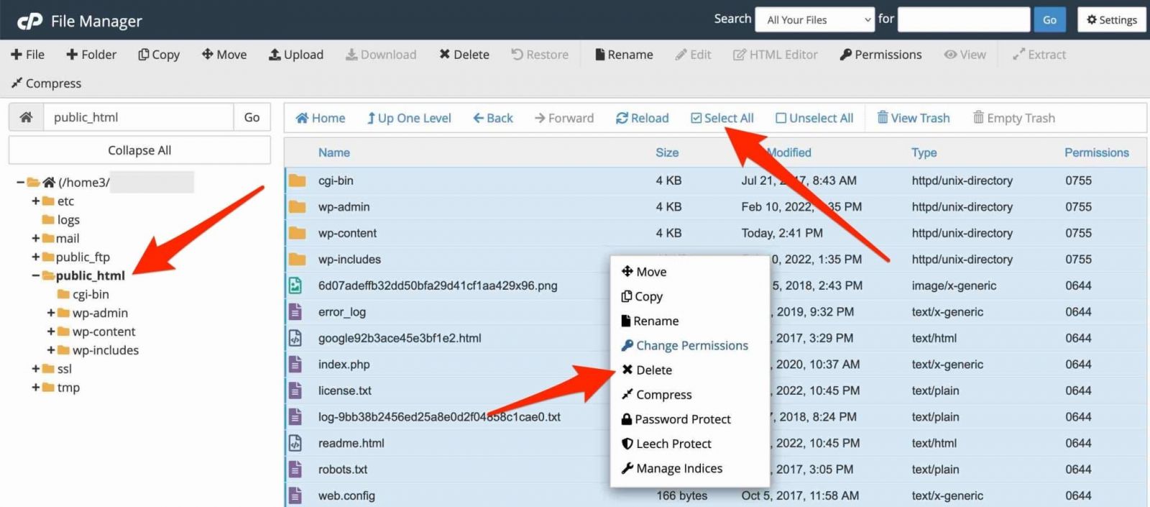Screen dimensions: 1150x507
Task: Focus the search text field
Action: (964, 20)
